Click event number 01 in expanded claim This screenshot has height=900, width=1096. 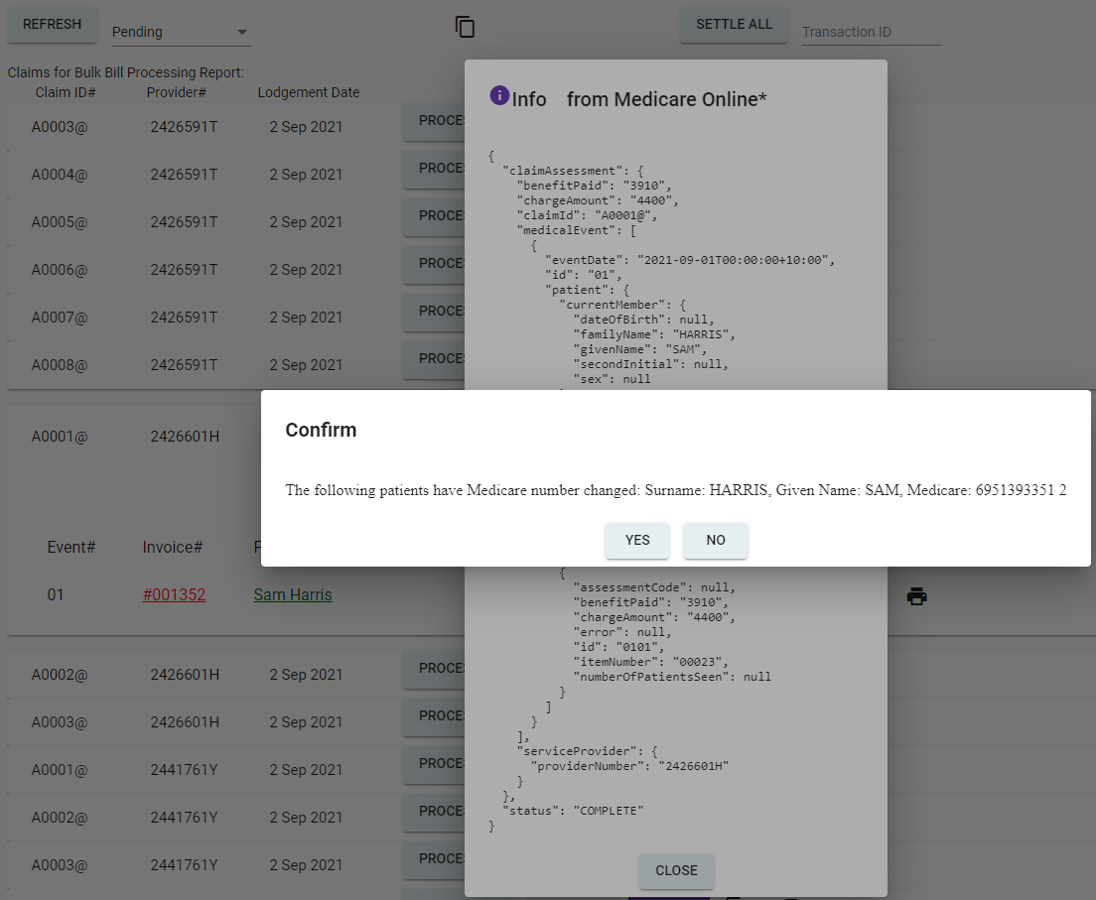tap(56, 595)
